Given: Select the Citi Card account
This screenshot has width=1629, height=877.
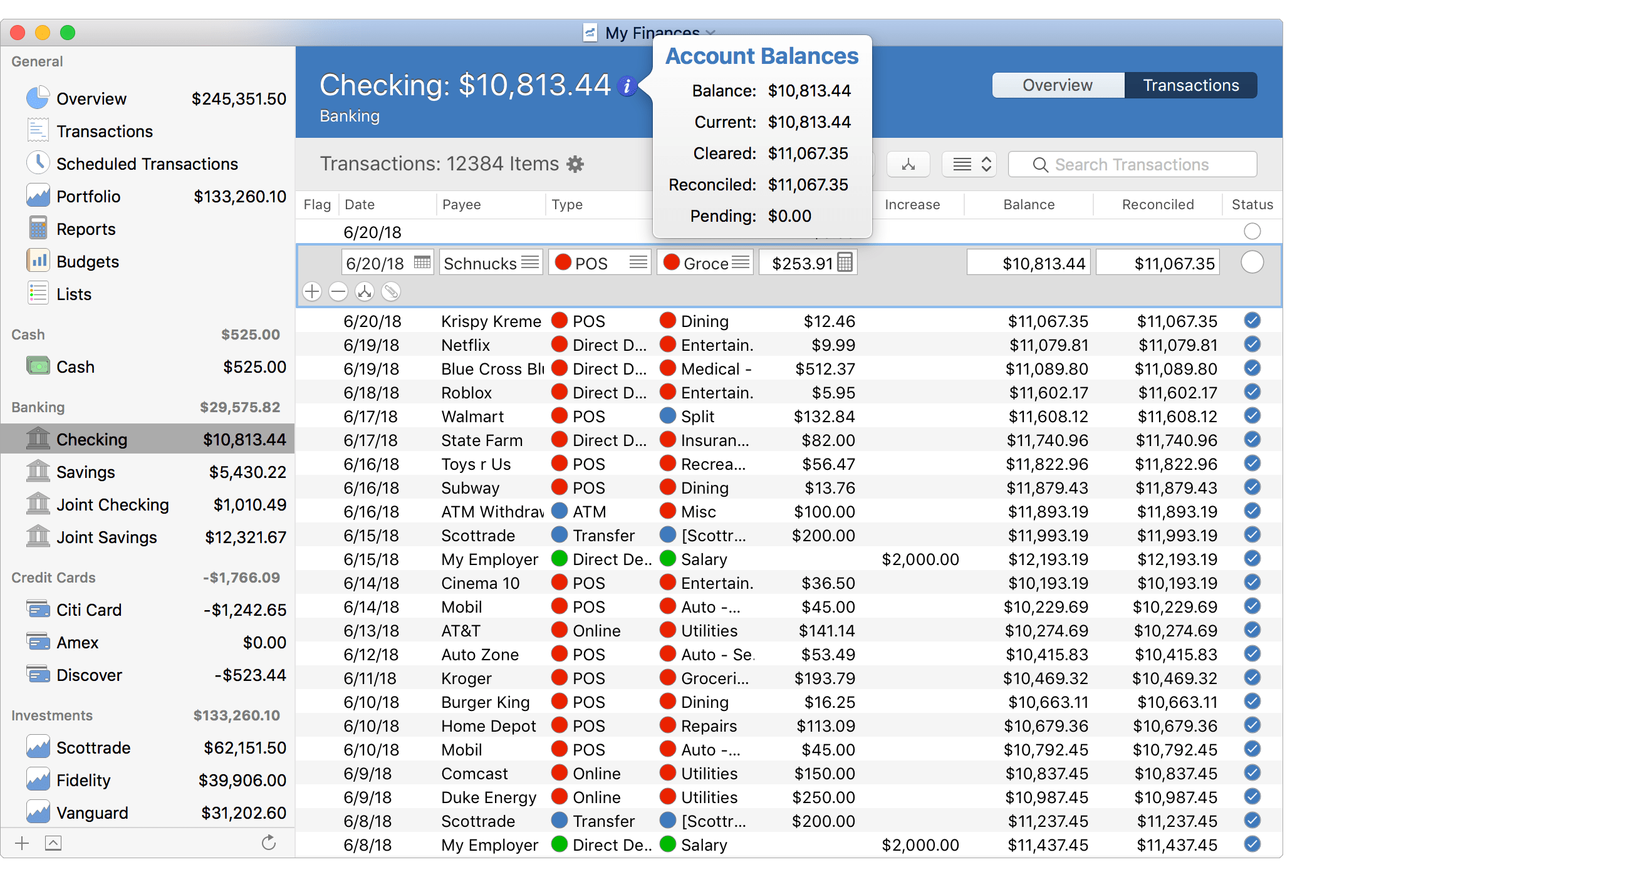Looking at the screenshot, I should 88,610.
